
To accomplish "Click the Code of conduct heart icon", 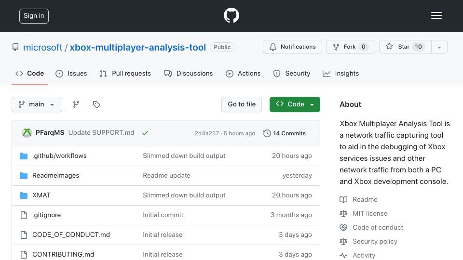I will [343, 228].
